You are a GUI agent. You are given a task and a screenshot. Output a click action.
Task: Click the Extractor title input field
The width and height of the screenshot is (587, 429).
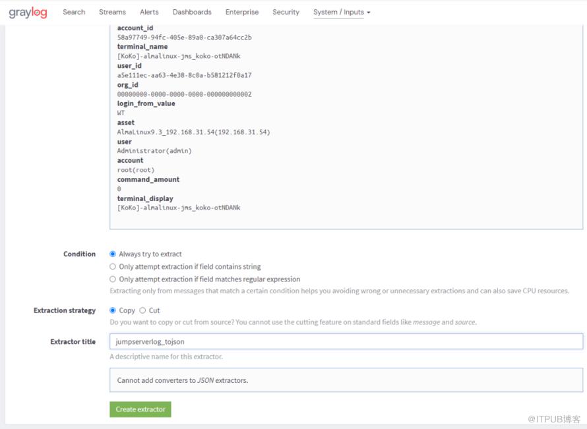(346, 341)
